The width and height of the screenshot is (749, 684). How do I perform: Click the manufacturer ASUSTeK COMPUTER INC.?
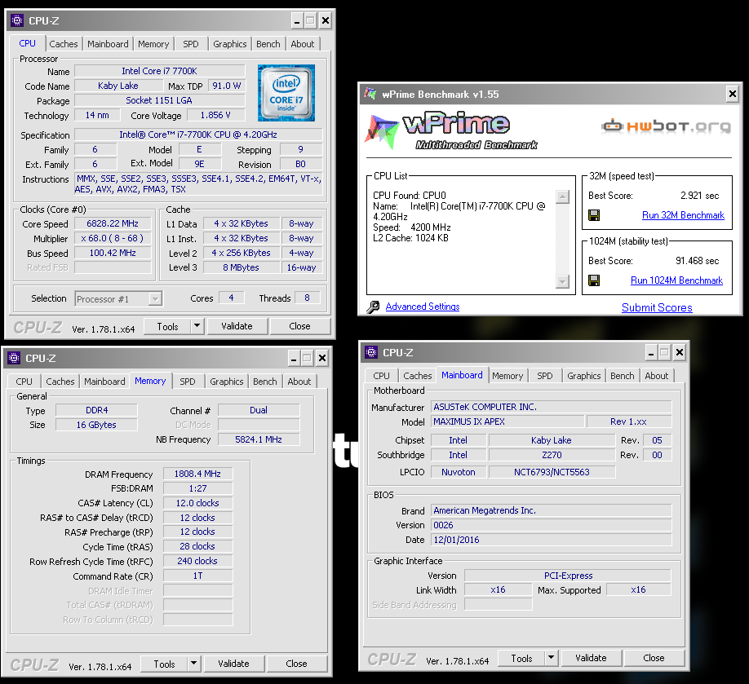[x=552, y=407]
